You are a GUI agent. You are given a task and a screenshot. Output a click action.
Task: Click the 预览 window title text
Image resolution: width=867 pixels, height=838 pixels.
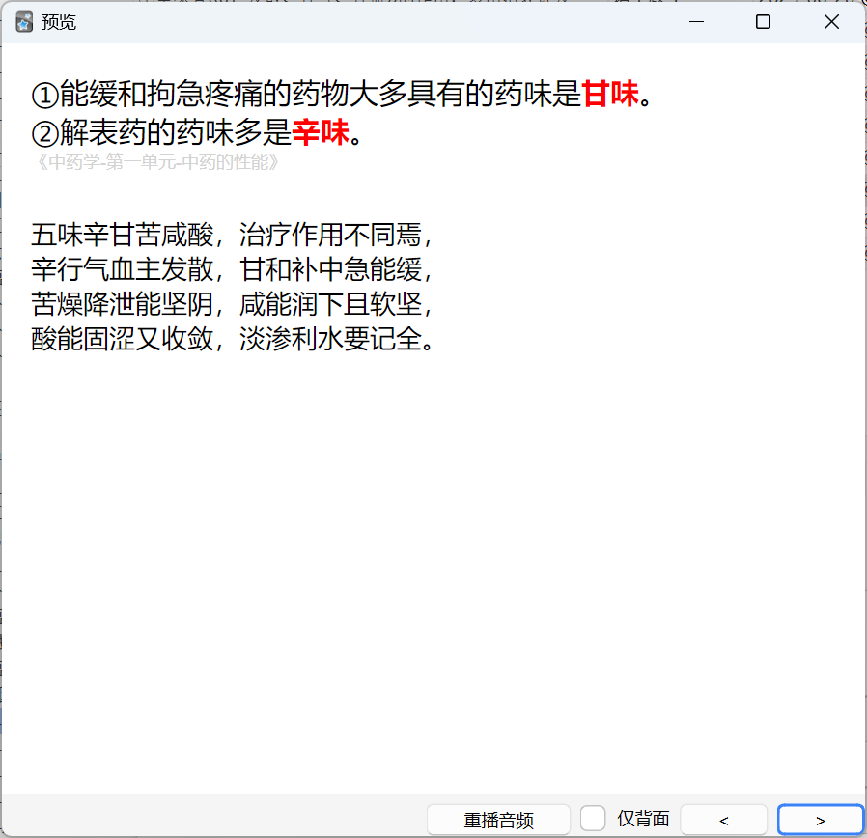coord(59,22)
